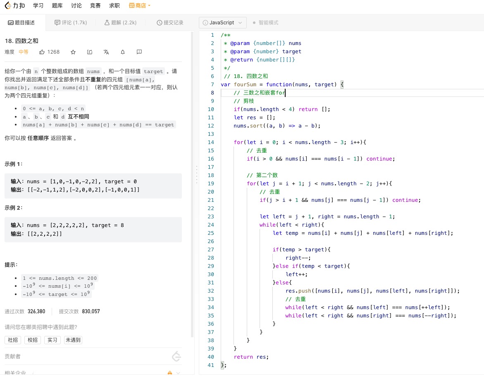Select the 实习 option

(x=52, y=340)
